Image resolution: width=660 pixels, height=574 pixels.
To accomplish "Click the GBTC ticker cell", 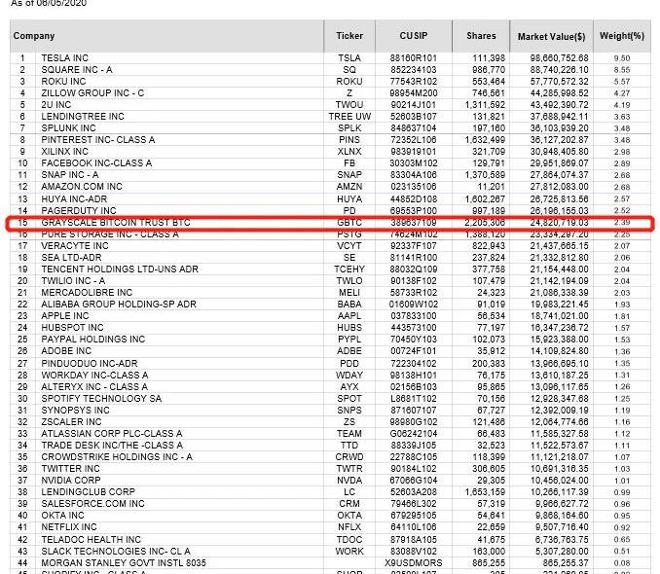I will click(349, 223).
